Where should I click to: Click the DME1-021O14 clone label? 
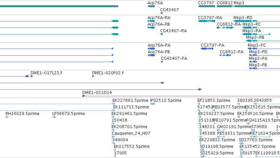[97, 93]
